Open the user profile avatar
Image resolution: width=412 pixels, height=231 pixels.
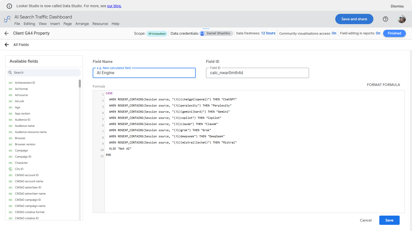click(x=402, y=19)
